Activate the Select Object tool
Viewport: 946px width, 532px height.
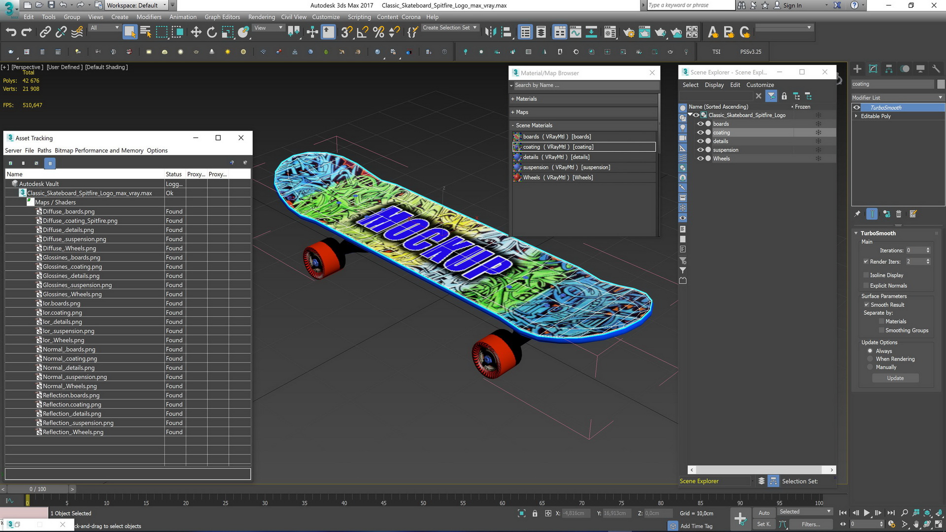coord(130,32)
